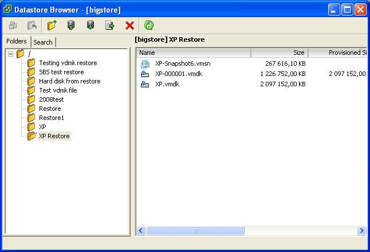Screen dimensions: 370x252
Task: Click the export file toolbar icon
Action: 110,25
